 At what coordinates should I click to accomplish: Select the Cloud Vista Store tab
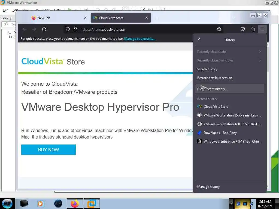click(121, 18)
